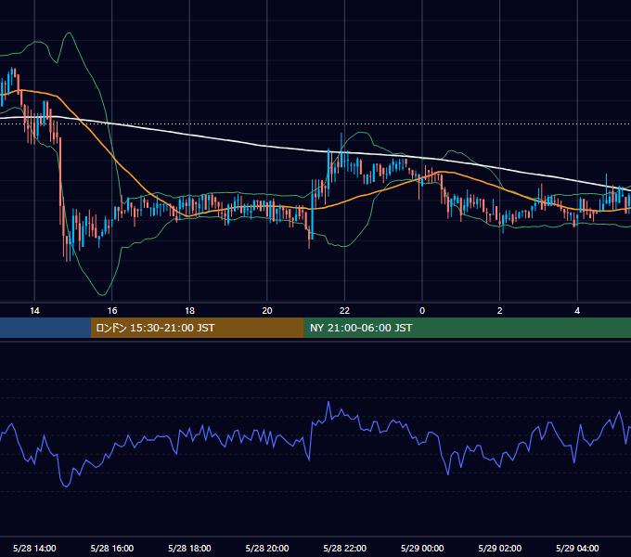Click the 5/28 18:00 time label
Viewport: 631px width, 557px height.
189,548
